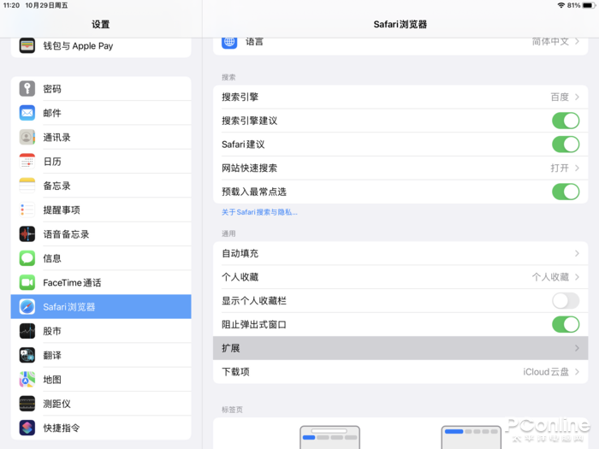The image size is (599, 449).
Task: Tap the 邮件 mail icon
Action: pos(27,113)
